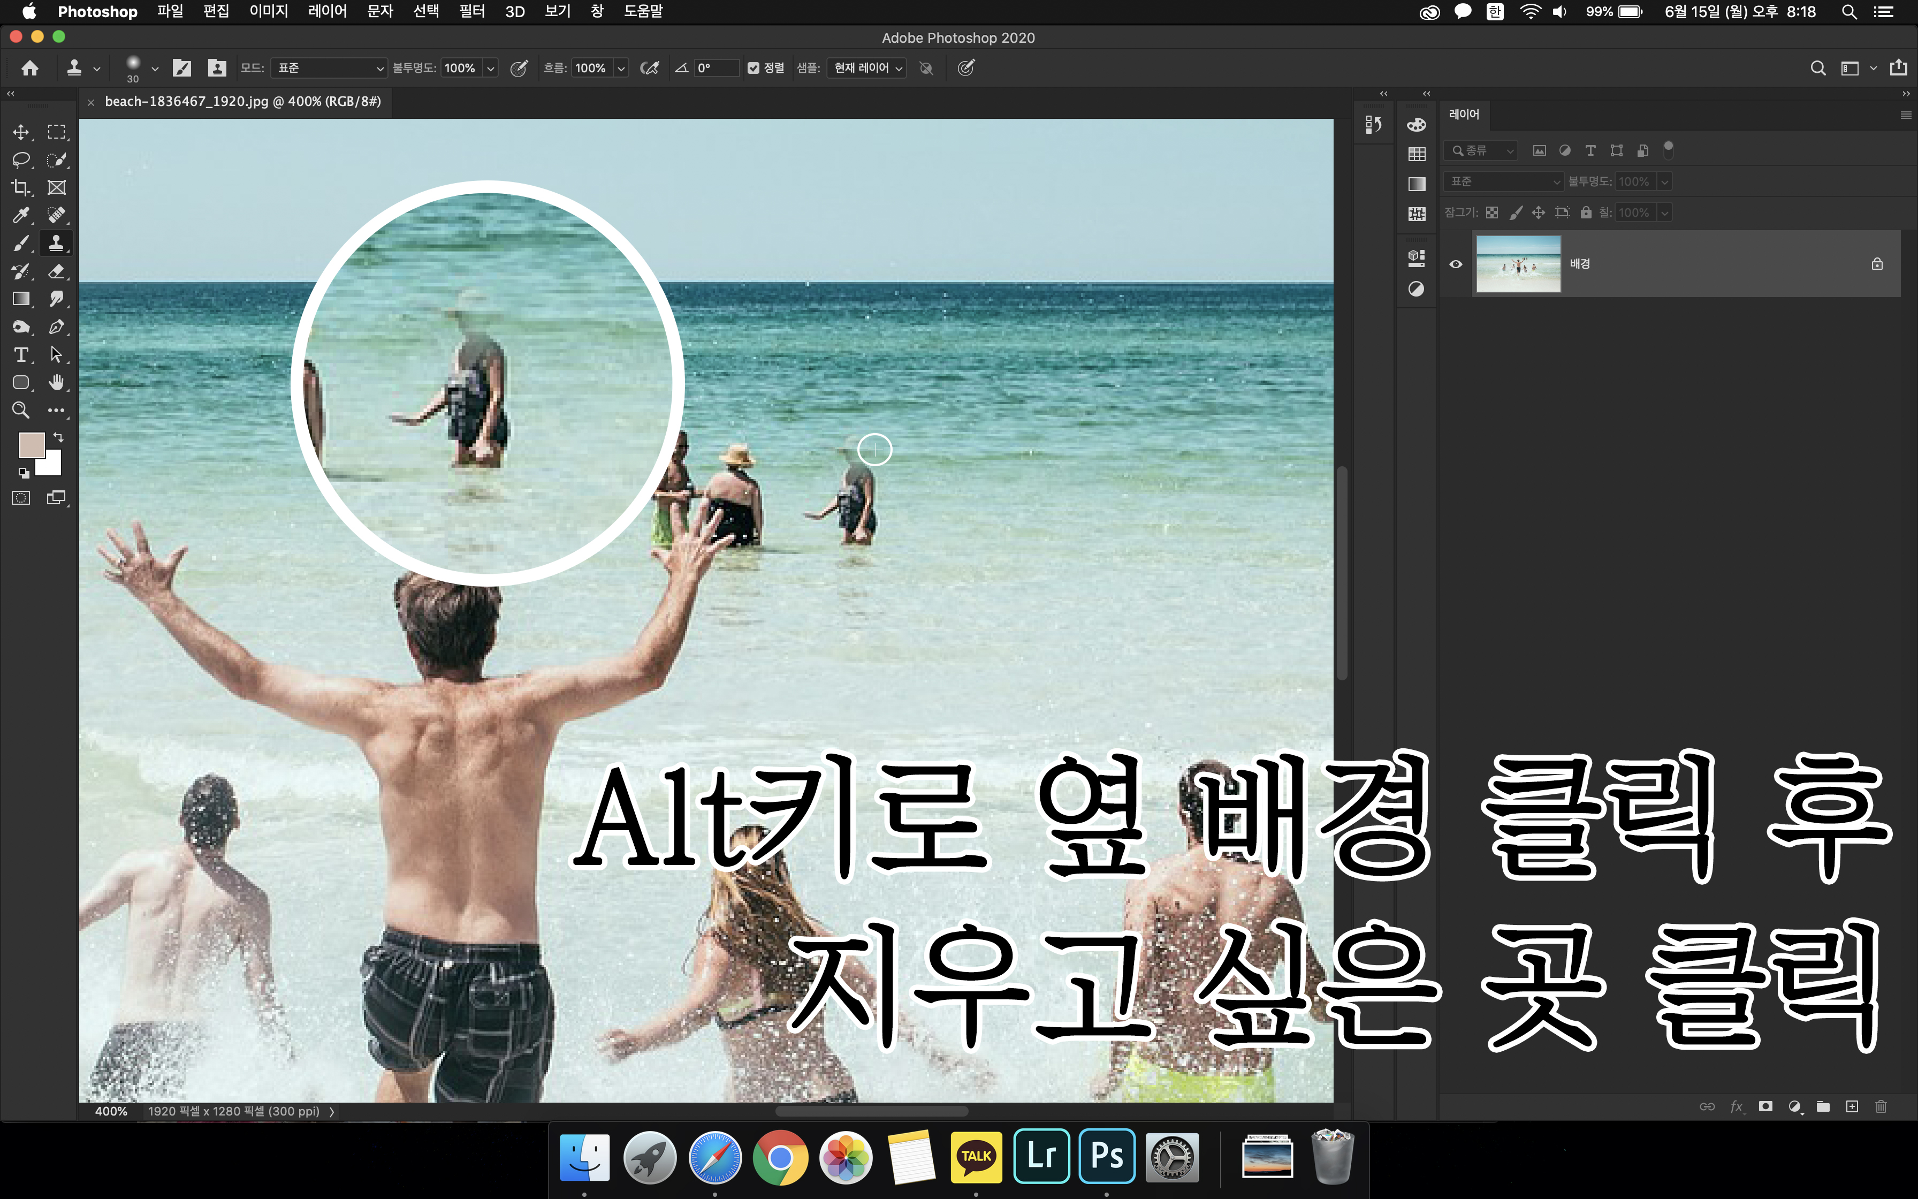Create a new layer with plus icon
This screenshot has width=1918, height=1199.
click(x=1852, y=1106)
